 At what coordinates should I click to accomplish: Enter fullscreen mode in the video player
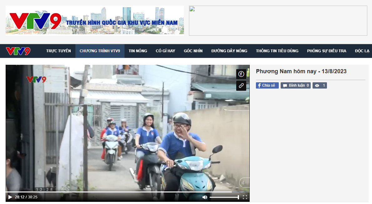(x=245, y=197)
